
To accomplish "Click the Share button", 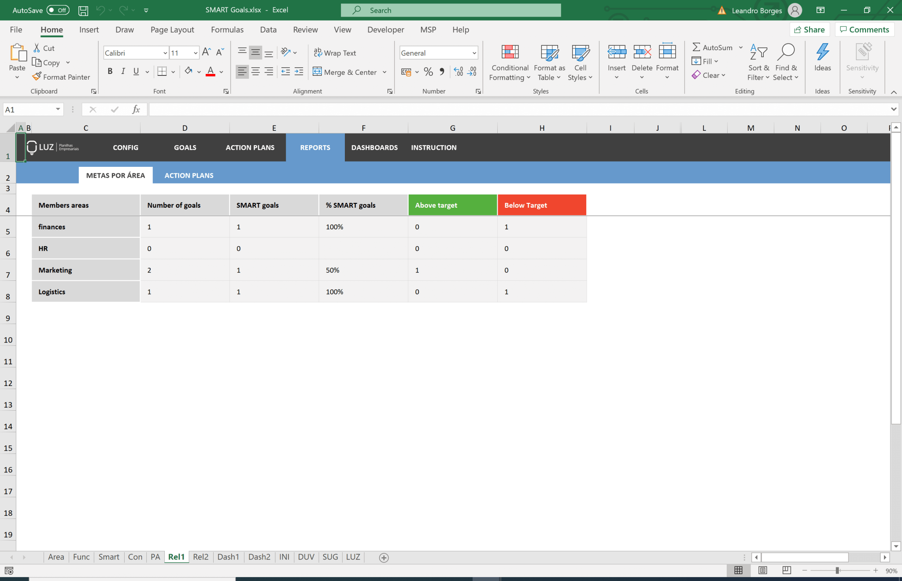I will 810,29.
